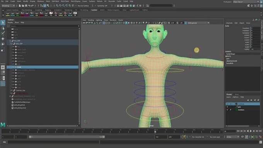Open the No Character Set dropdown
263x148 pixels.
pyautogui.click(x=198, y=137)
